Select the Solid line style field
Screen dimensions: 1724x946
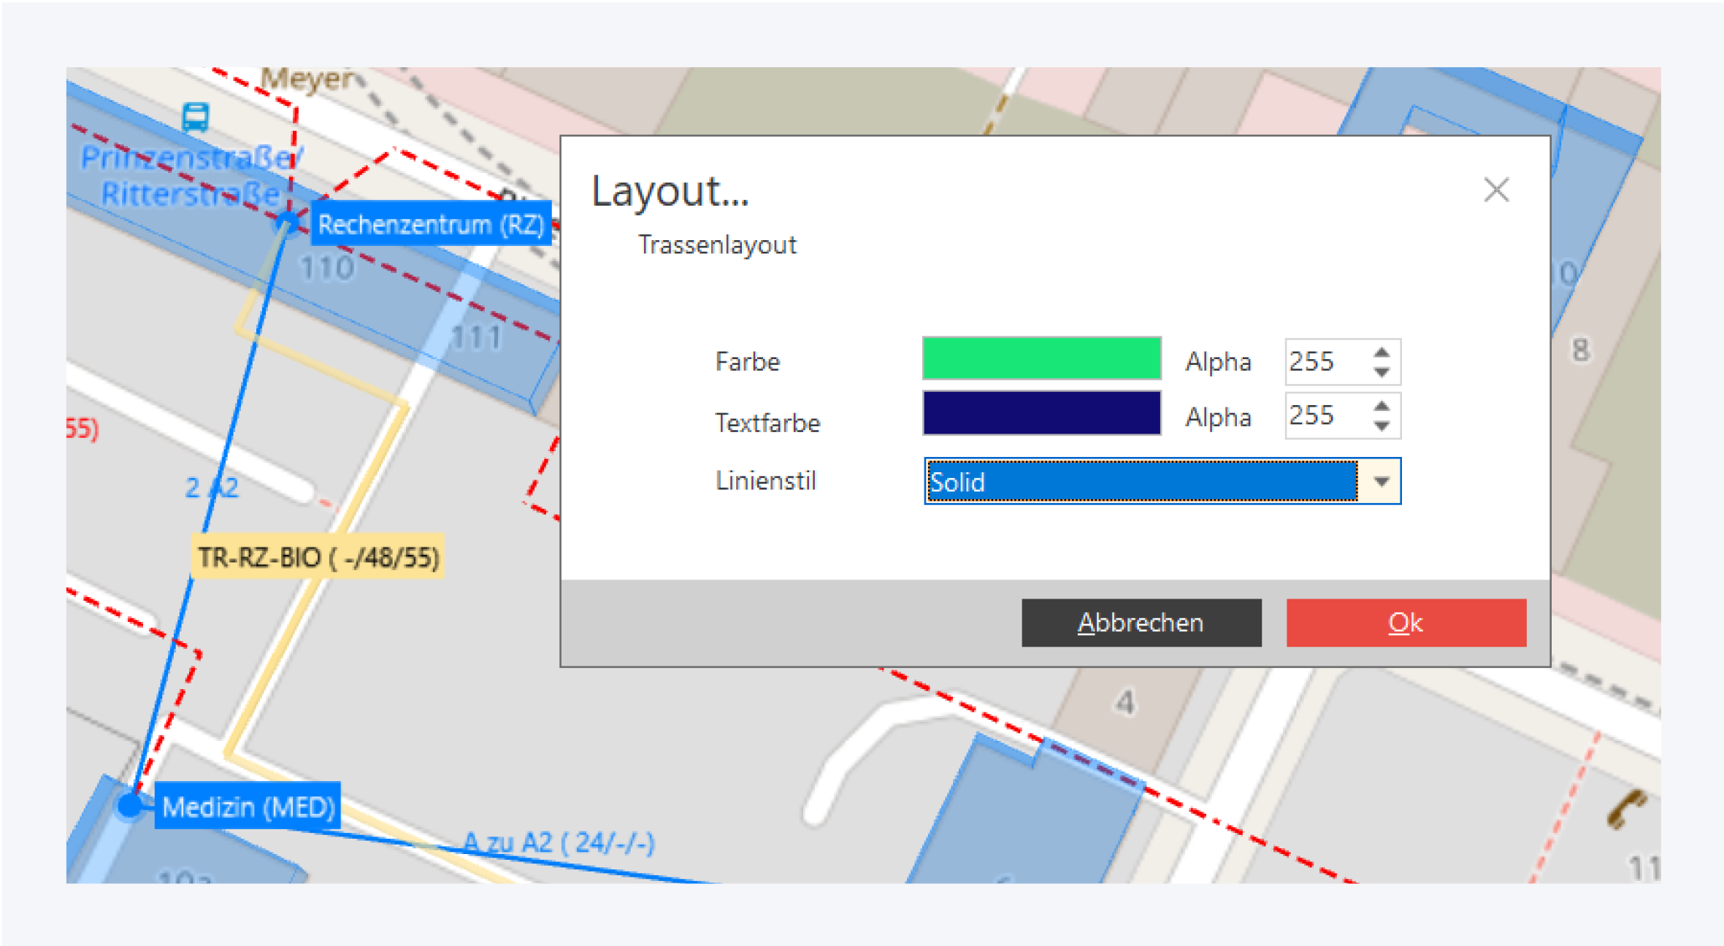point(1139,482)
